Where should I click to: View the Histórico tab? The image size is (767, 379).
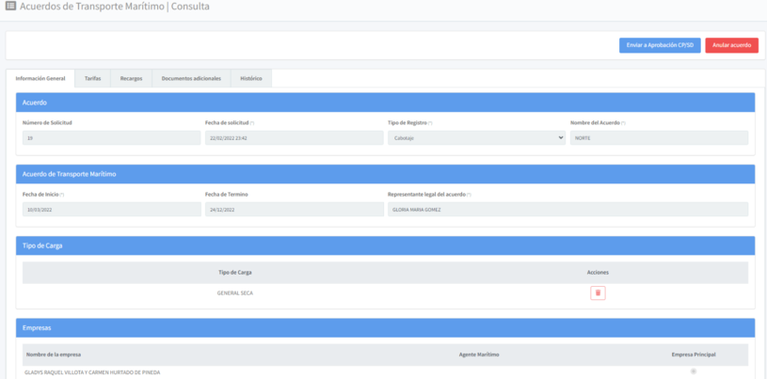pyautogui.click(x=251, y=78)
